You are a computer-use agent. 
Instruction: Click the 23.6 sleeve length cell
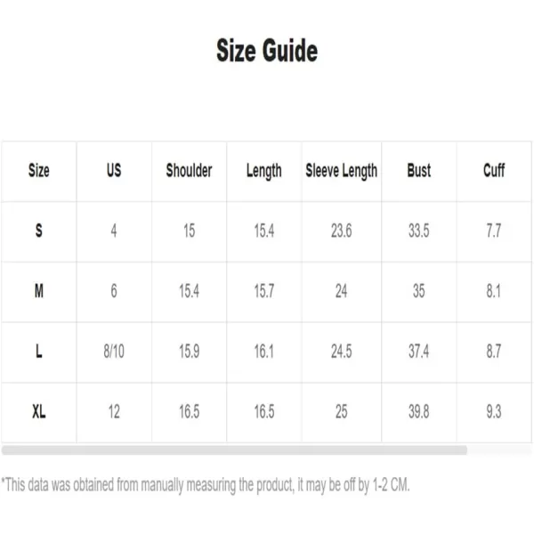tap(341, 231)
